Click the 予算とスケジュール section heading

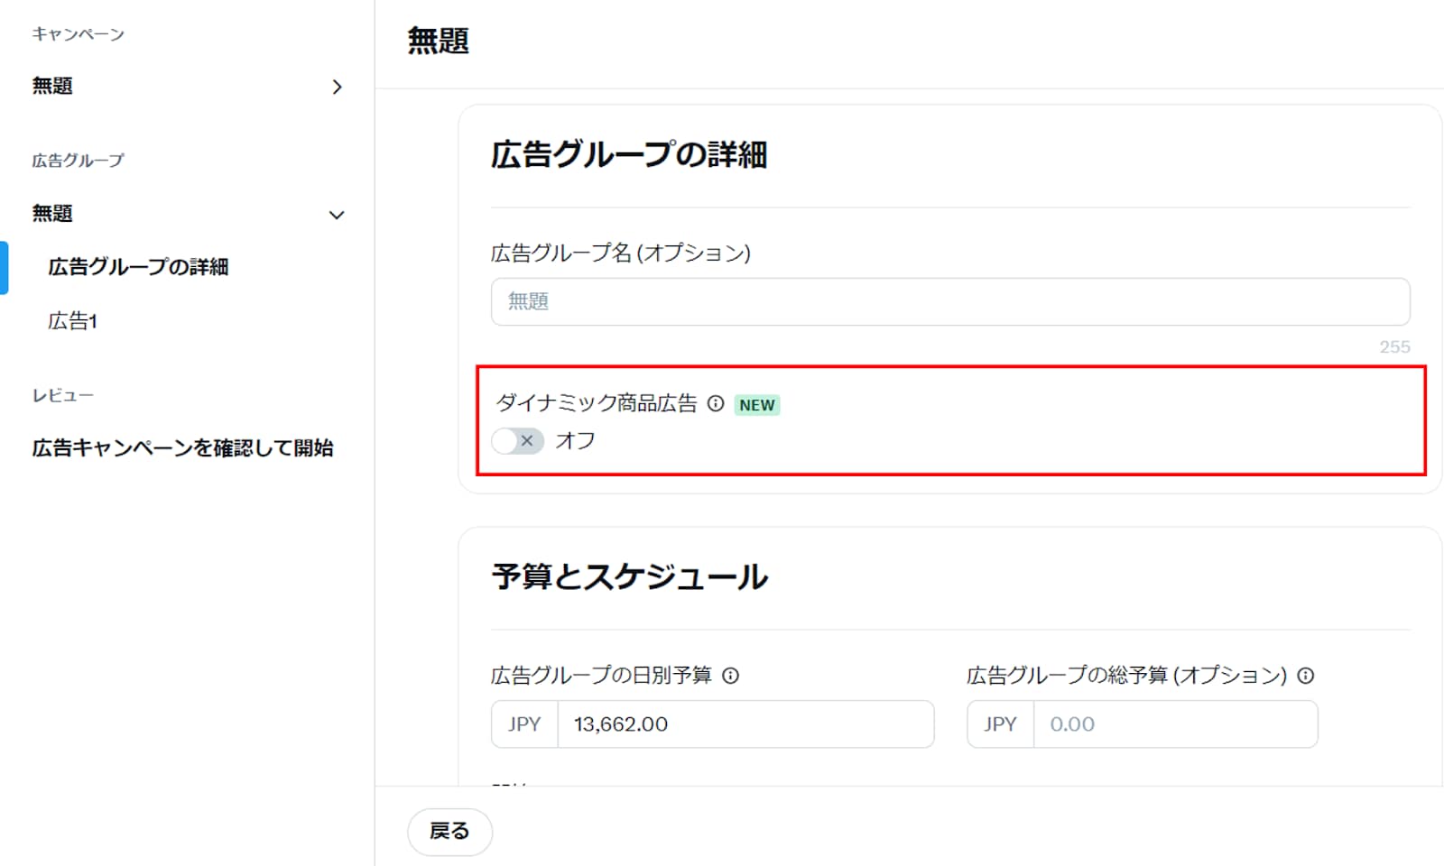[629, 577]
